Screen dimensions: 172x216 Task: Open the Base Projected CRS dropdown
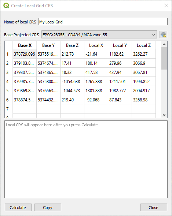pyautogui.click(x=99, y=34)
